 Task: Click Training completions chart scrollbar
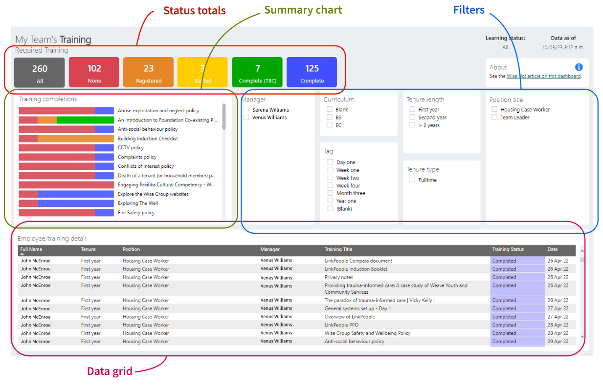point(224,117)
